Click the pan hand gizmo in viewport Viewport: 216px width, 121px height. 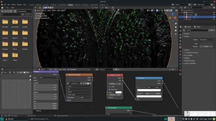(x=175, y=27)
